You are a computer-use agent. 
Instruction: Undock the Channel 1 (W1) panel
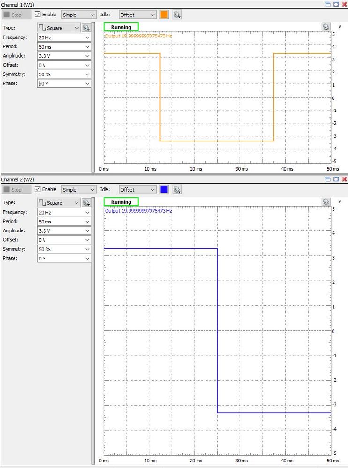(x=328, y=4)
